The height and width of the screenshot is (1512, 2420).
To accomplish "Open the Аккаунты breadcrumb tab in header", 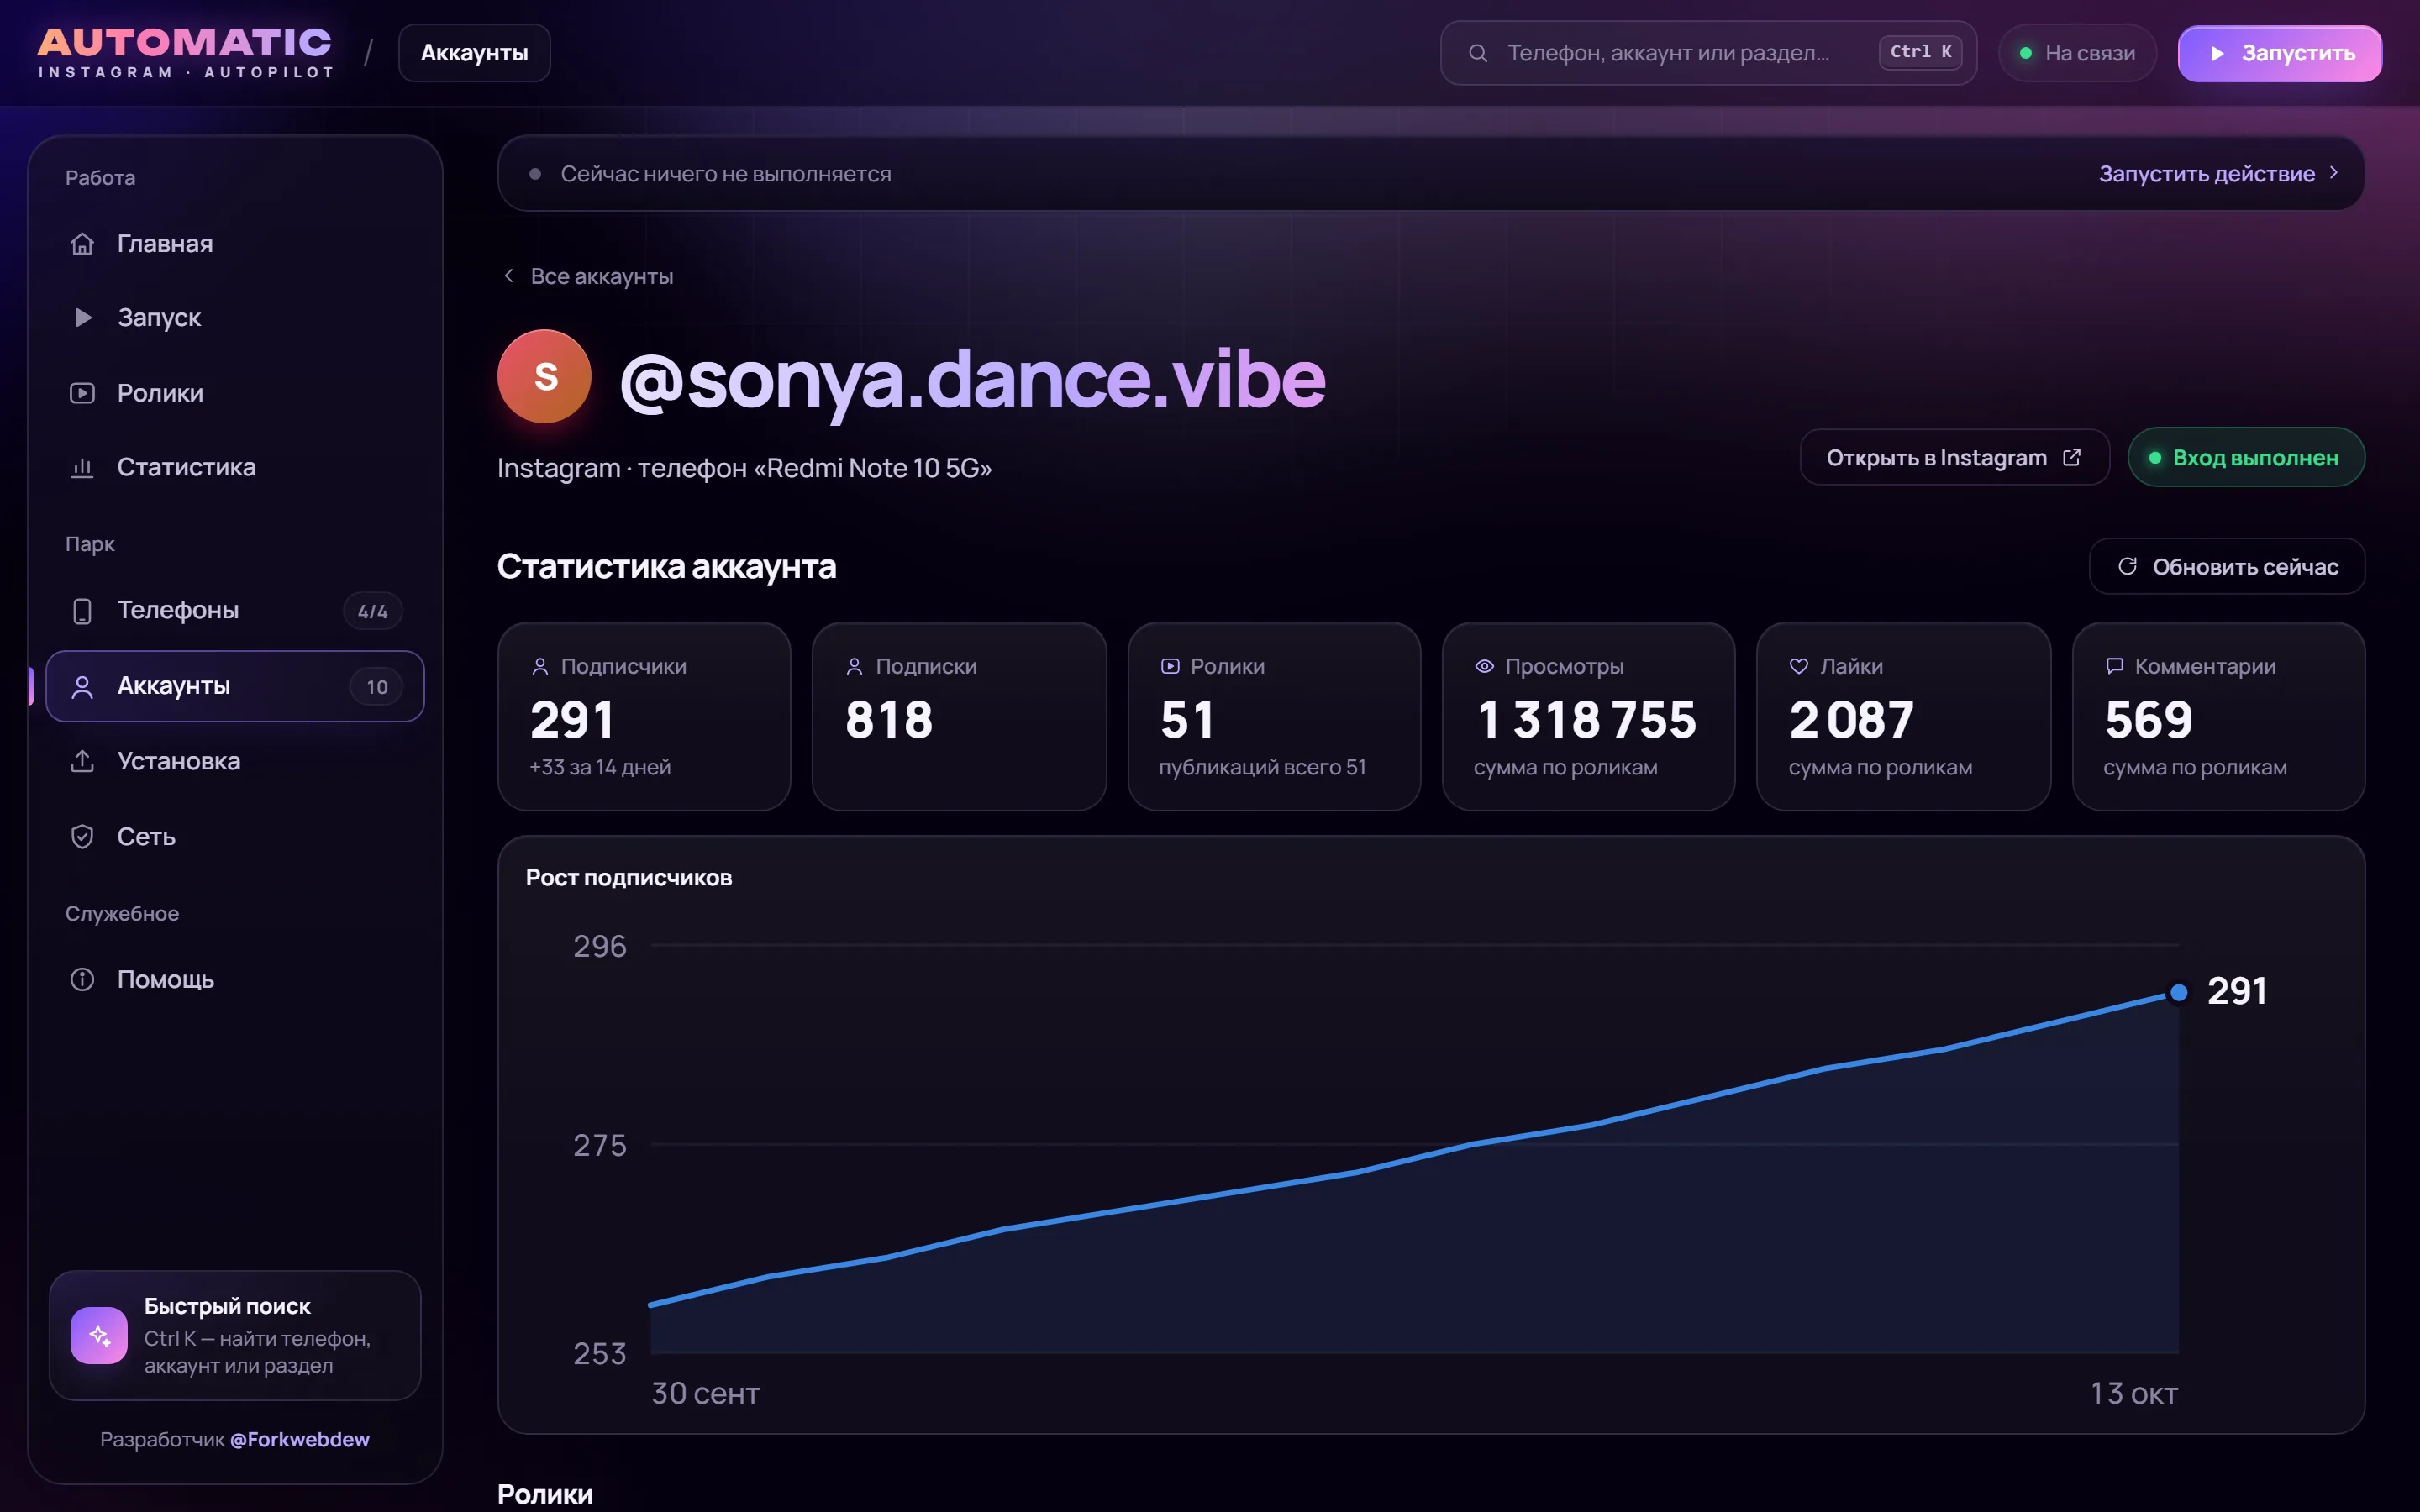I will pyautogui.click(x=474, y=53).
